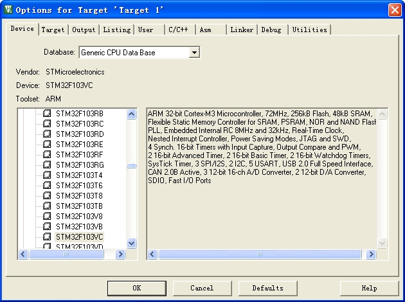Screen dimensions: 405x302
Task: Choose STM32F103RD from the tree
Action: click(80, 134)
